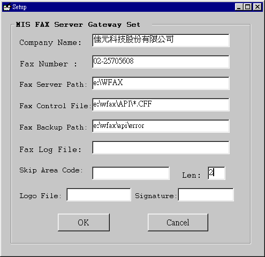This screenshot has width=265, height=257.
Task: Click the empty Fax Log File field
Action: click(161, 147)
